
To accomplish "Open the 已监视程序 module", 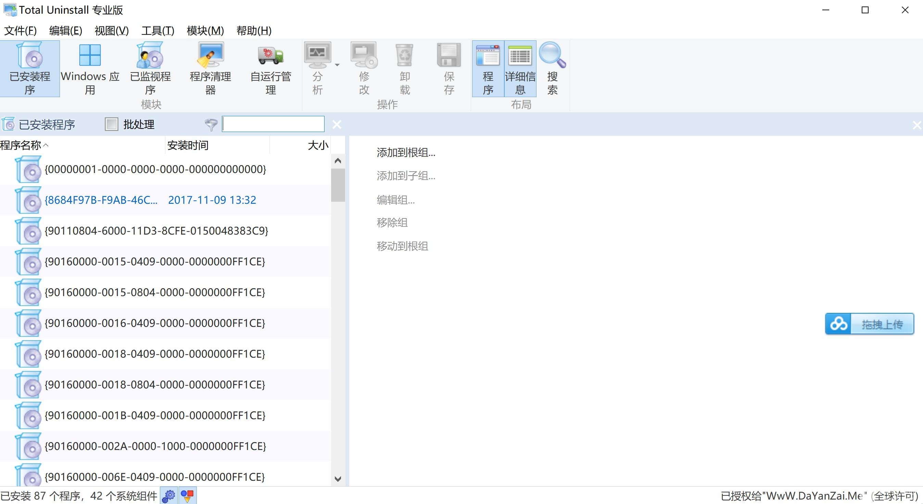I will pos(150,68).
